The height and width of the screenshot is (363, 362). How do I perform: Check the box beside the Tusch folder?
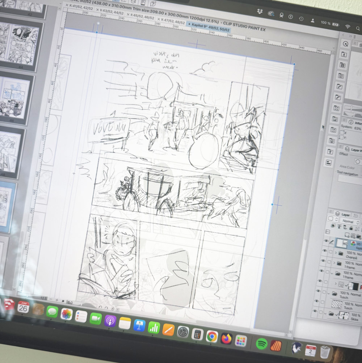(x=324, y=292)
